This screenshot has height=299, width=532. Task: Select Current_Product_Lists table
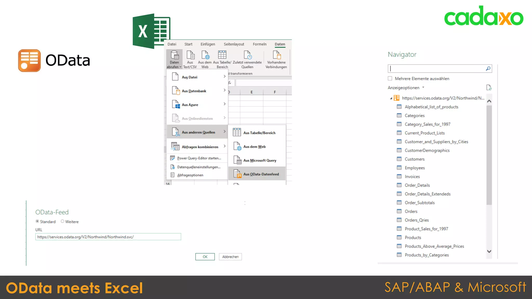tap(424, 133)
